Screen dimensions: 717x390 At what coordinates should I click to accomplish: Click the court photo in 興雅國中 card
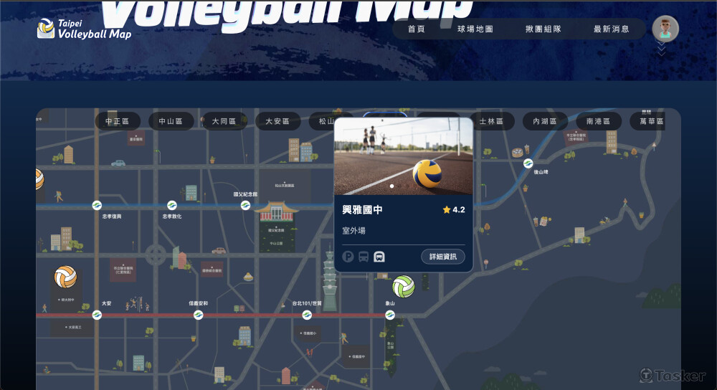pos(403,156)
